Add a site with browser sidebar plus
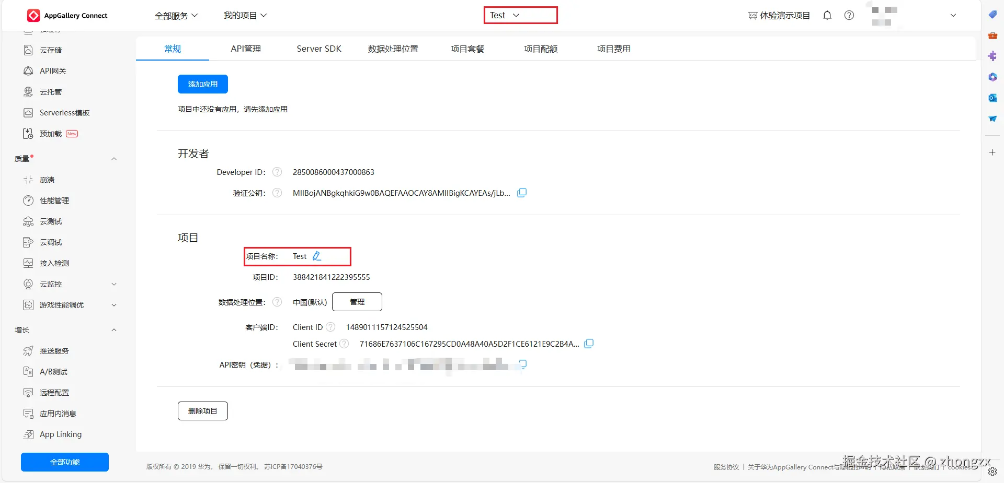The image size is (1004, 483). [x=992, y=152]
